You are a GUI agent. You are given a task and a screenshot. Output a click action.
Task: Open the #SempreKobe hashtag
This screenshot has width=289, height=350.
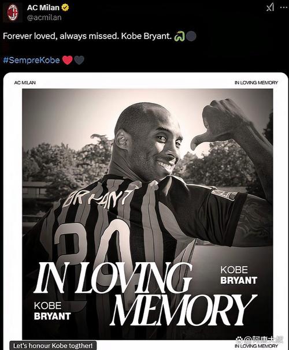31,60
